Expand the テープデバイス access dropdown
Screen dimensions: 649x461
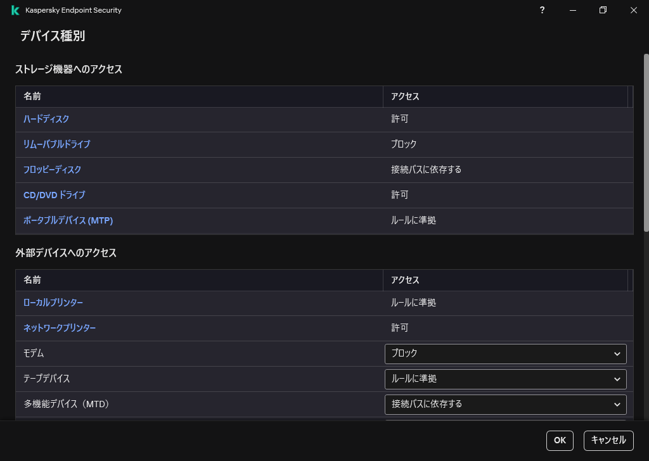coord(504,379)
